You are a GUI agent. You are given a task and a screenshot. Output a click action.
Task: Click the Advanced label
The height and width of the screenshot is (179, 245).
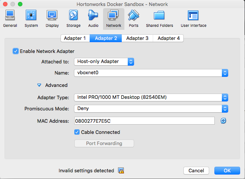(56, 85)
